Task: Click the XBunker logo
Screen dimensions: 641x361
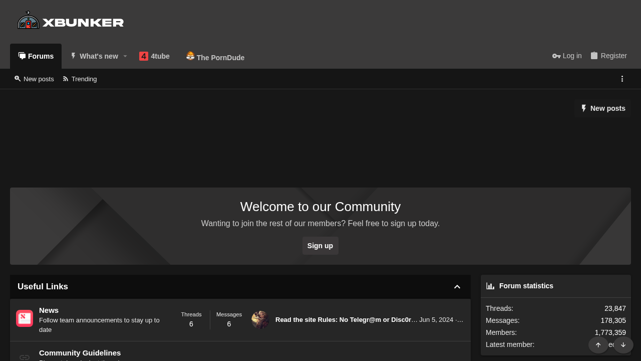Action: click(71, 21)
